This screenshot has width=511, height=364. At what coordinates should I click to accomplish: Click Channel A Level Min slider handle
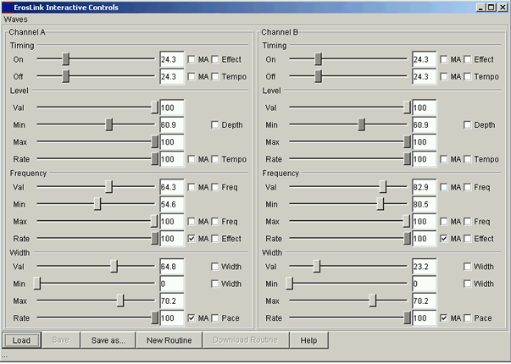click(x=108, y=124)
